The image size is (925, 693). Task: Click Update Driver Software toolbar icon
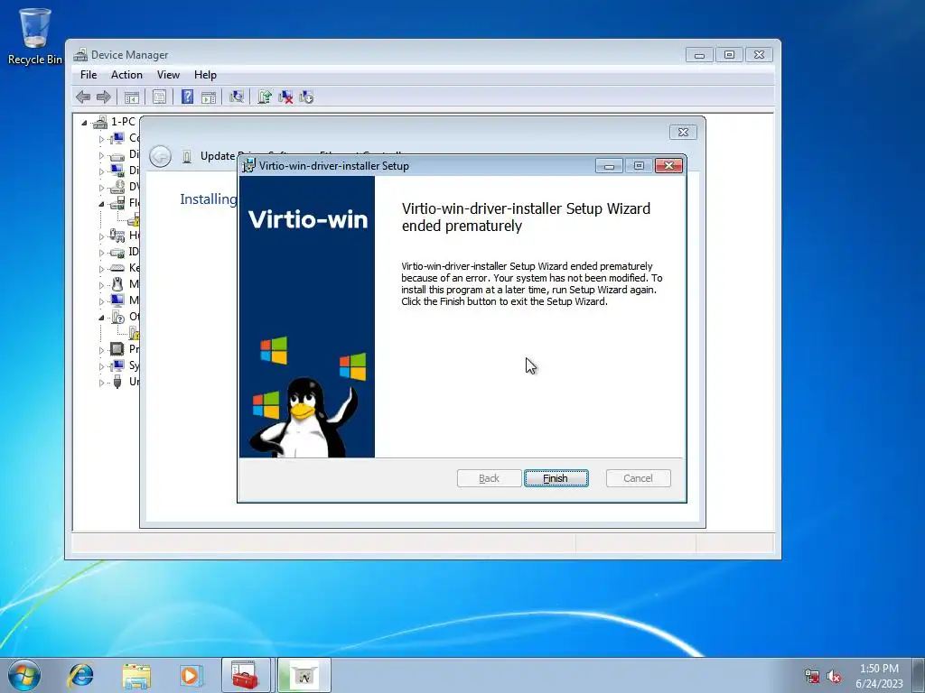pyautogui.click(x=265, y=97)
